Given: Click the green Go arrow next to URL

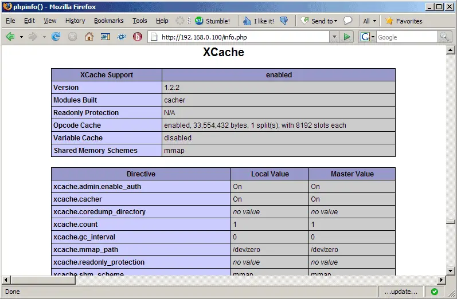Looking at the screenshot, I should tap(346, 37).
